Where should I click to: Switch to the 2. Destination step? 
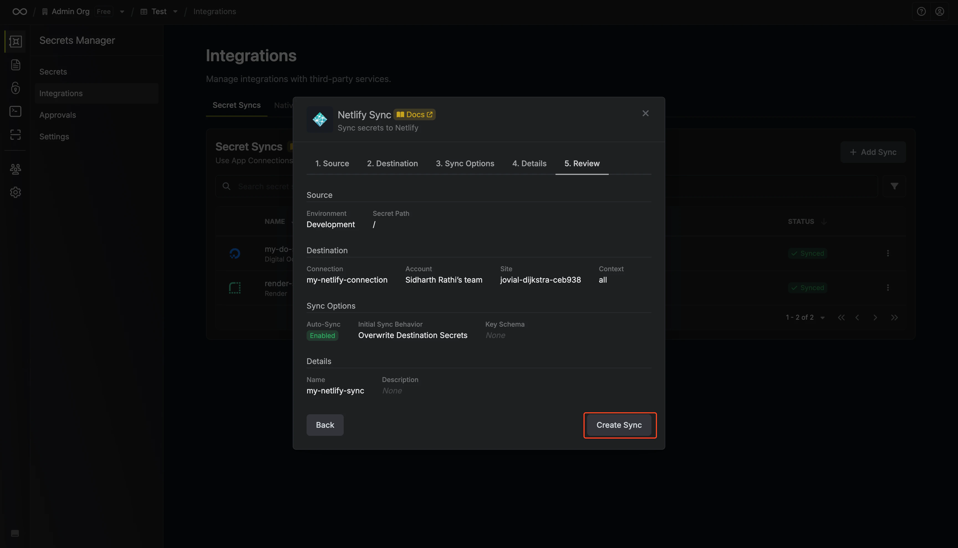(393, 163)
